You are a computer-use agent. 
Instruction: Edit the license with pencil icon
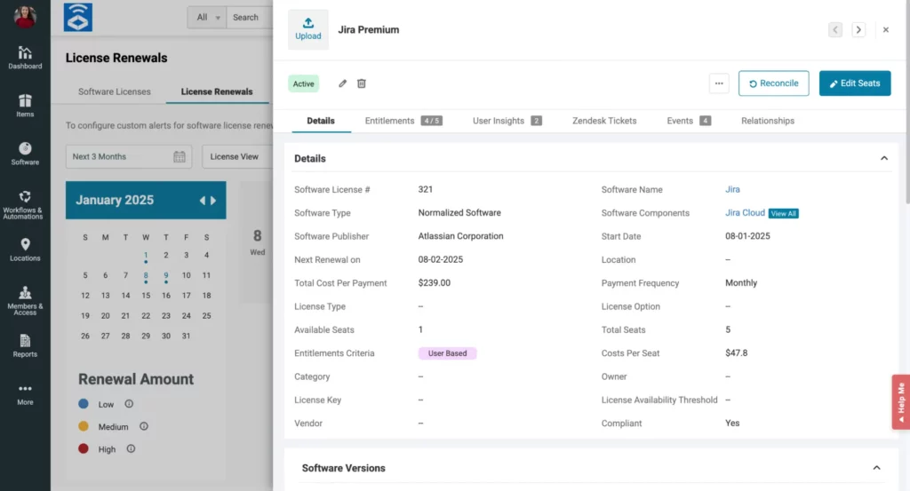(342, 83)
